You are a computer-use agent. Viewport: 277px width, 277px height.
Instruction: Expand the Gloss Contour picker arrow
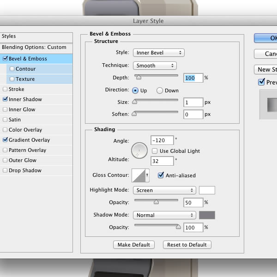pos(147,175)
